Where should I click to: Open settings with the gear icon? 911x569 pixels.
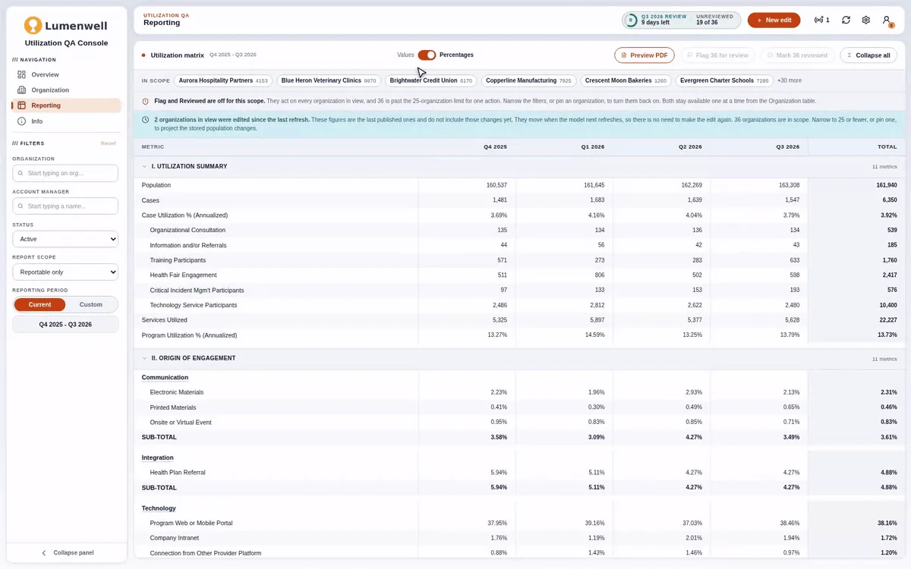(x=865, y=20)
